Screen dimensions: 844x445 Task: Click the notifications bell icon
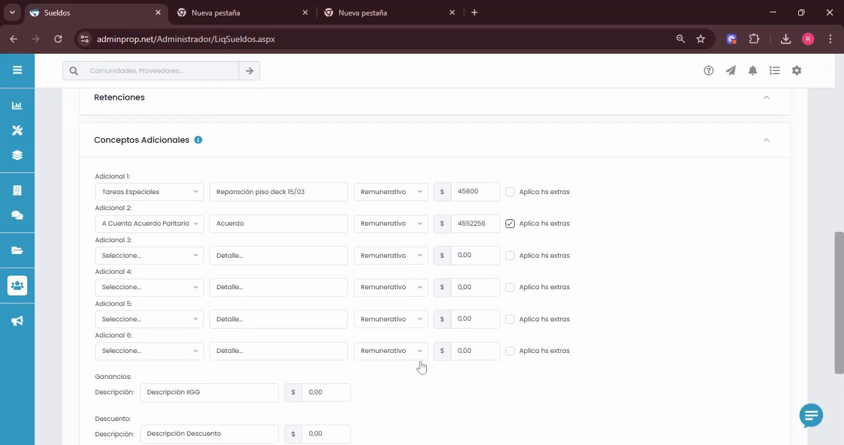tap(753, 70)
